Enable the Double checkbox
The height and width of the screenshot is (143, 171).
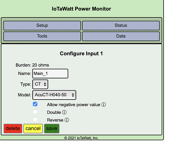pos(35,112)
